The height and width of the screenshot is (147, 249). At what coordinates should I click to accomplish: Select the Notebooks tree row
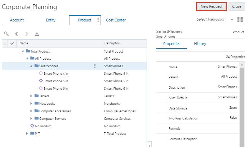(x=74, y=103)
